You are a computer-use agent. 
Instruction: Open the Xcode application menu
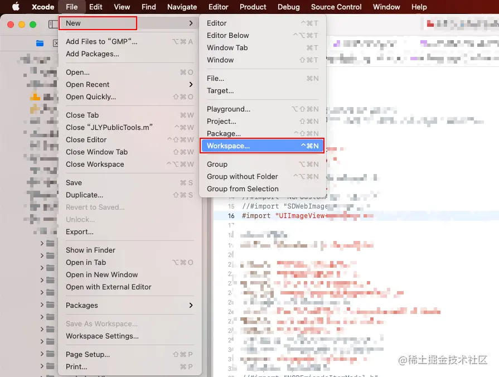42,7
